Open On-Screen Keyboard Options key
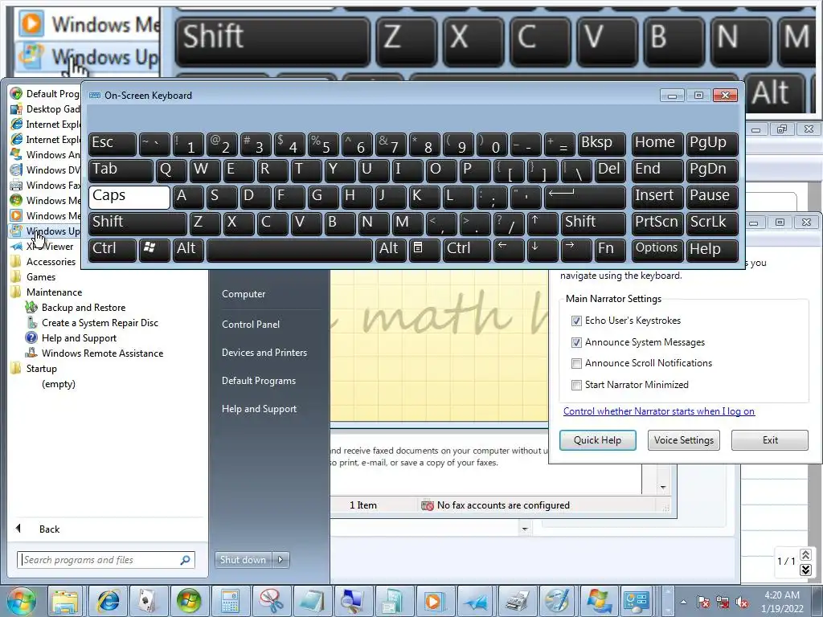This screenshot has height=617, width=823. point(657,249)
